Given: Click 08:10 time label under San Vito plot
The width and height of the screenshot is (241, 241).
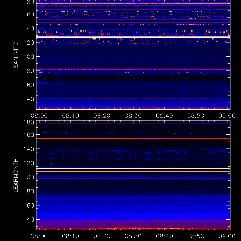Looking at the screenshot, I should tap(70, 116).
